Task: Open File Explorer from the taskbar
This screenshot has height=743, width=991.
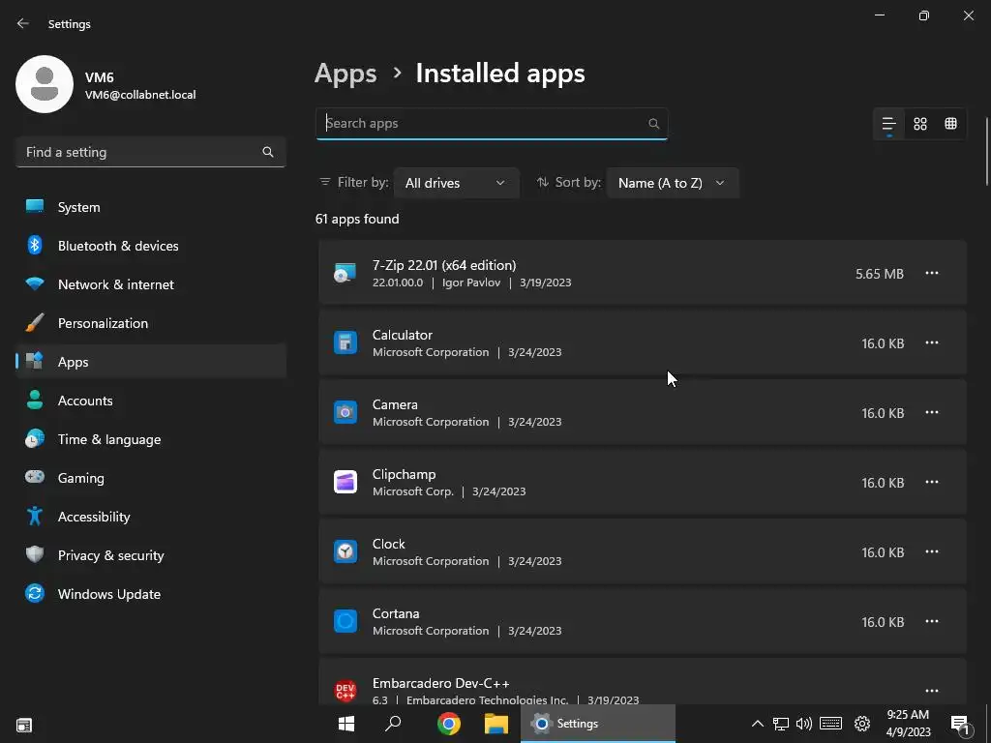Action: [x=495, y=724]
